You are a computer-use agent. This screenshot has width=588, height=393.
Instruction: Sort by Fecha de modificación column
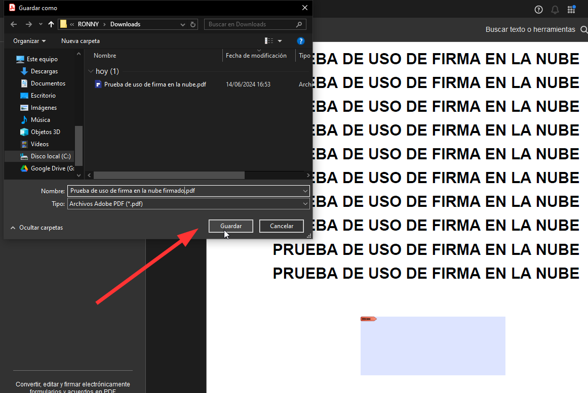tap(256, 56)
